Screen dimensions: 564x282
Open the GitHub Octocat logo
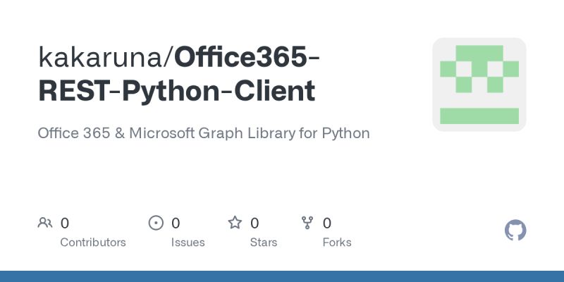[x=516, y=231]
